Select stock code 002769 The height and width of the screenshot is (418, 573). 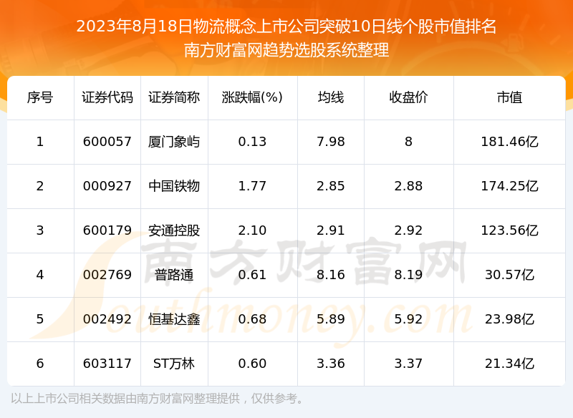pos(107,275)
